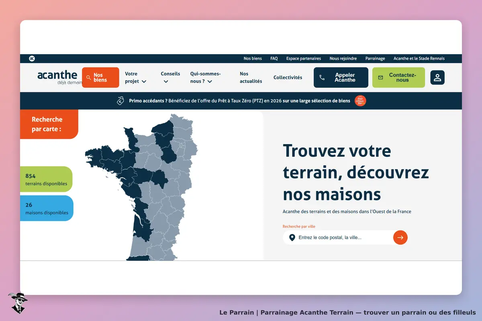Open the FAQ link
This screenshot has width=482, height=321.
pyautogui.click(x=274, y=59)
